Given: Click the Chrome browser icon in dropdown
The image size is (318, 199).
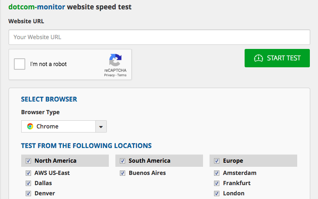Looking at the screenshot, I should coord(30,126).
